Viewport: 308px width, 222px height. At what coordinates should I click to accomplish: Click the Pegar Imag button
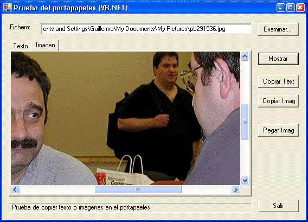click(278, 130)
